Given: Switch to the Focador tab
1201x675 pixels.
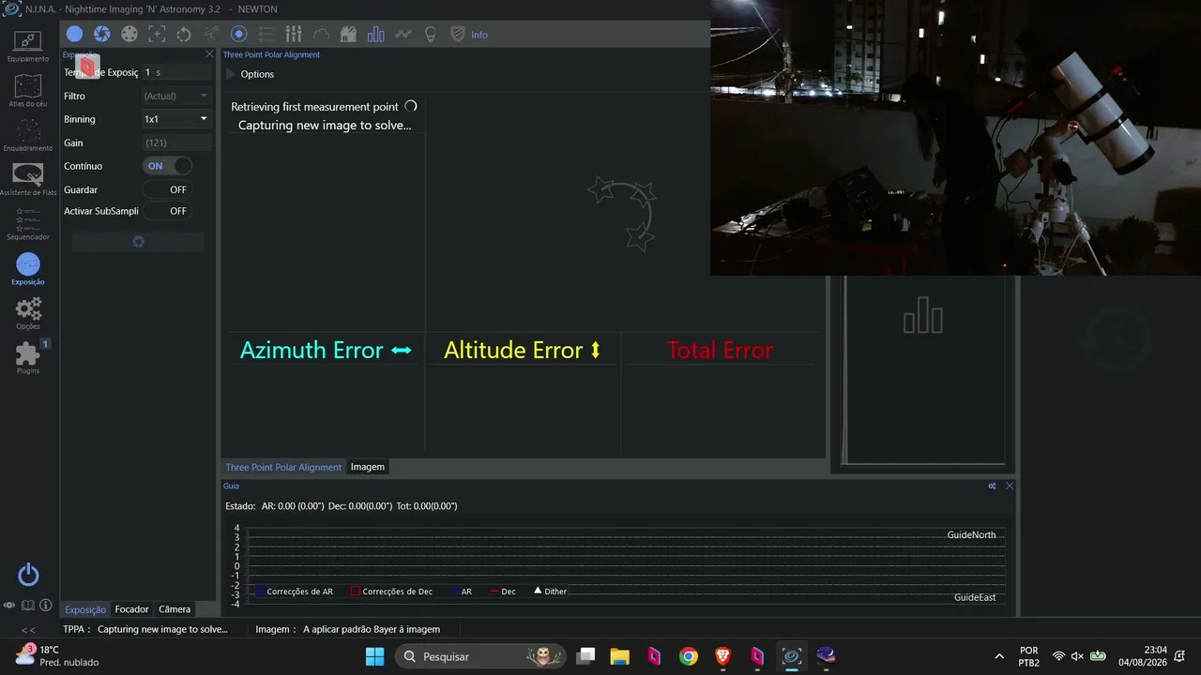Looking at the screenshot, I should [132, 609].
